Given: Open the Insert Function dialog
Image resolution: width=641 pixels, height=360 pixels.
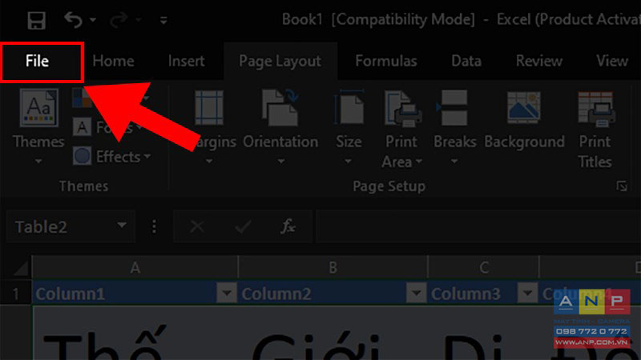Looking at the screenshot, I should [x=288, y=226].
